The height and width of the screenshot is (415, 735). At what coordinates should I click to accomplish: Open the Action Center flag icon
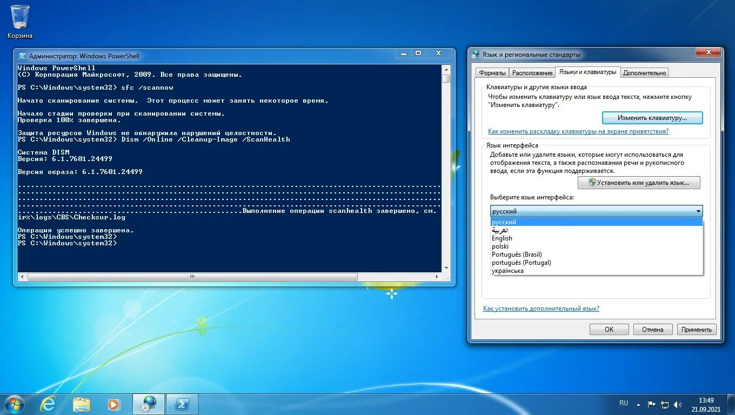tap(652, 404)
